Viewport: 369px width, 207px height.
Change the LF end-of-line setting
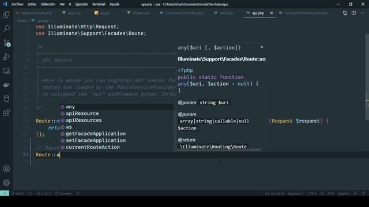point(322,193)
